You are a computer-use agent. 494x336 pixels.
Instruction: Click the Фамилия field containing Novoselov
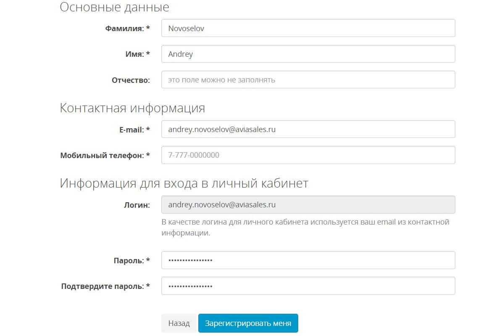point(308,28)
